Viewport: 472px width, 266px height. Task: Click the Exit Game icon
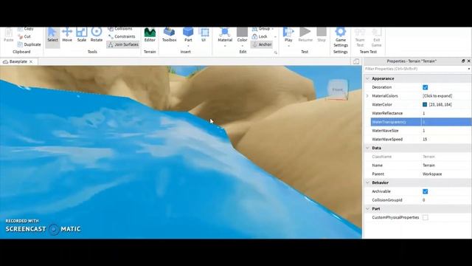pyautogui.click(x=376, y=38)
